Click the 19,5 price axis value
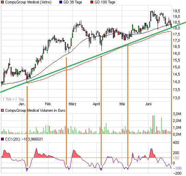Screen dimensions: 186x176 click(x=176, y=11)
